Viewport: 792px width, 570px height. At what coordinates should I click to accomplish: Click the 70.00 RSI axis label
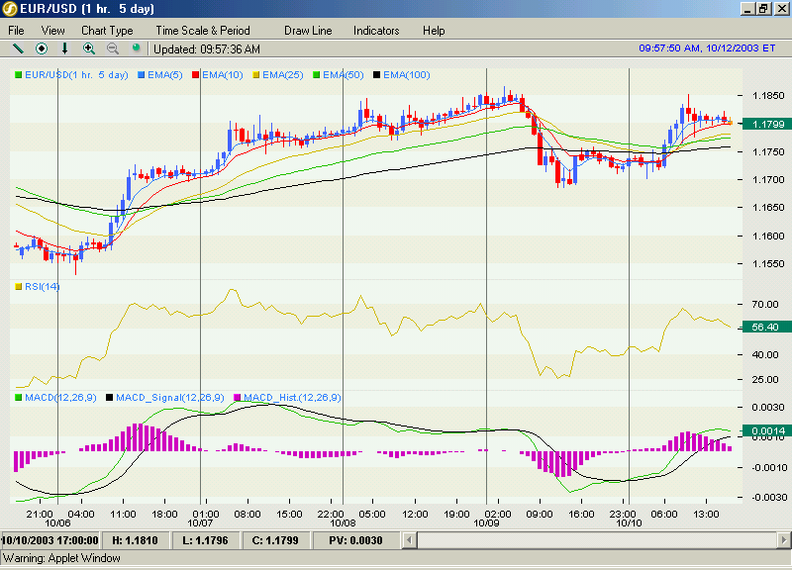click(765, 305)
